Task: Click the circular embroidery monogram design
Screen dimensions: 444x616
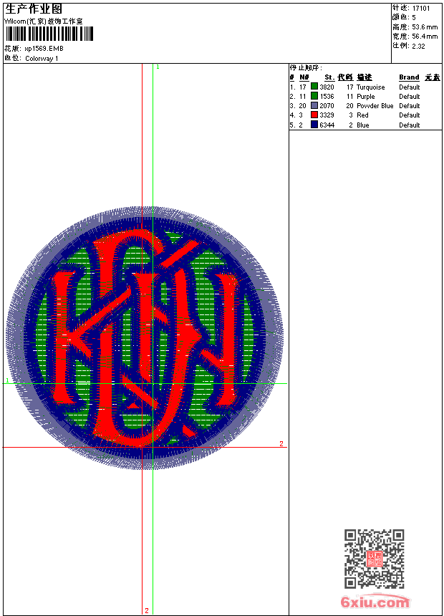Action: pos(145,338)
